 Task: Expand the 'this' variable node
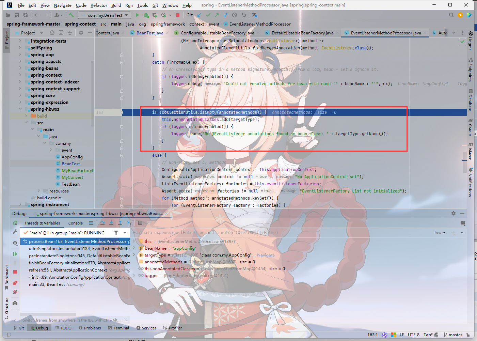134,241
